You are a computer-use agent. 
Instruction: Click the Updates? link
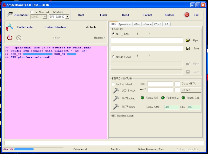[x=99, y=38]
